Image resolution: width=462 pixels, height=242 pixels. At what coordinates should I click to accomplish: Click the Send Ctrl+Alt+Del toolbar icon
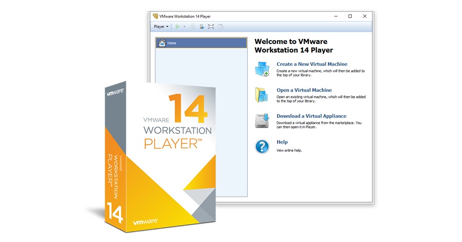[192, 27]
